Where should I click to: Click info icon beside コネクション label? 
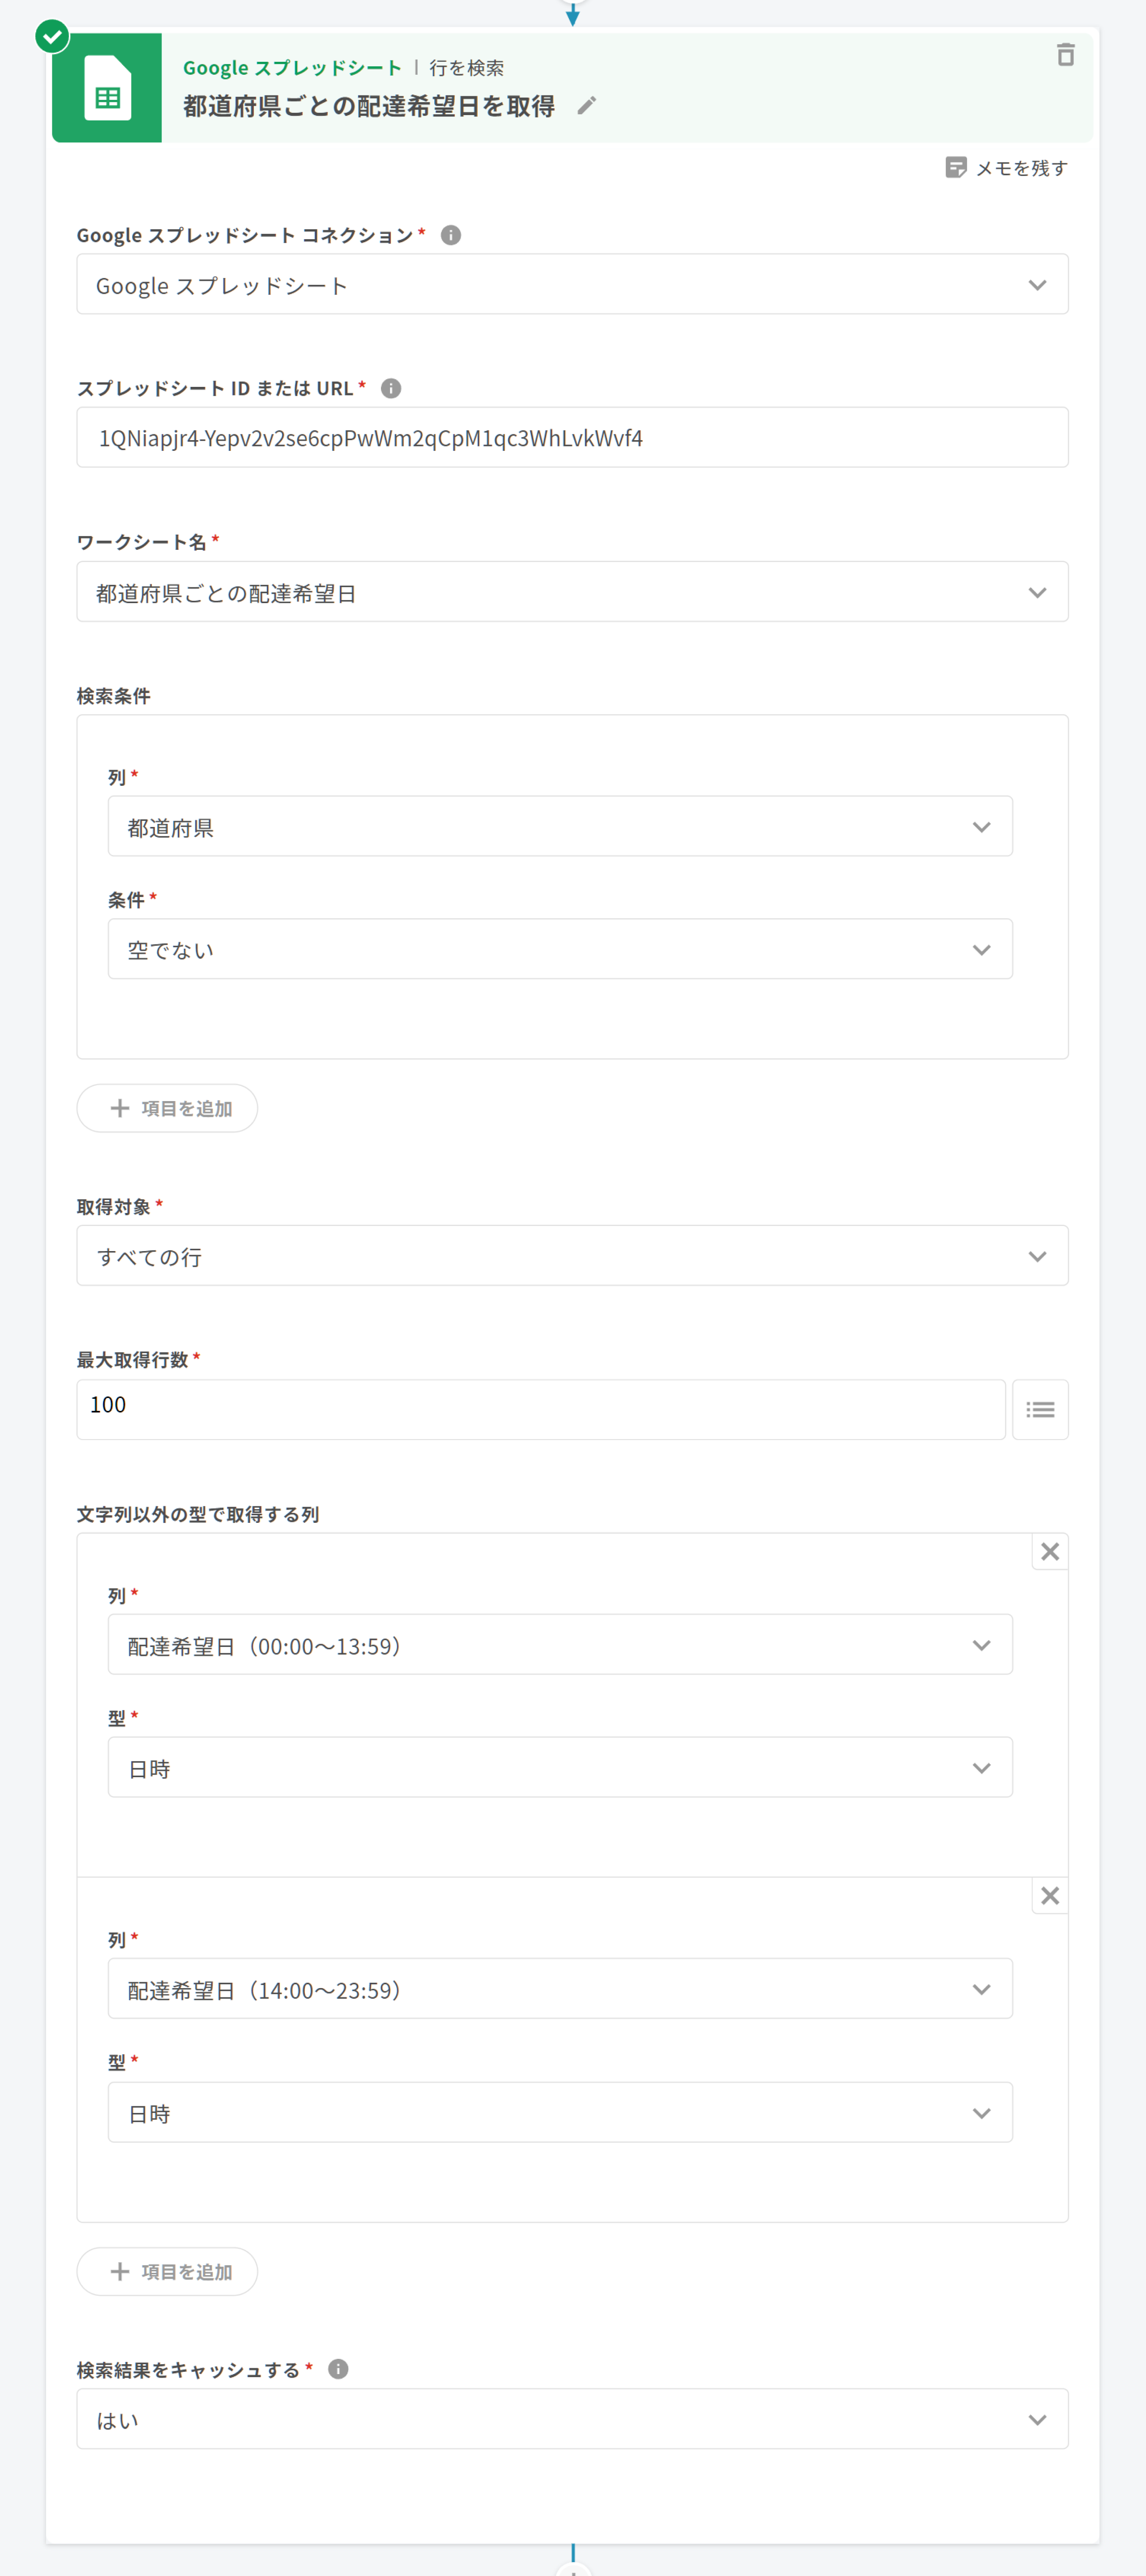pyautogui.click(x=451, y=235)
